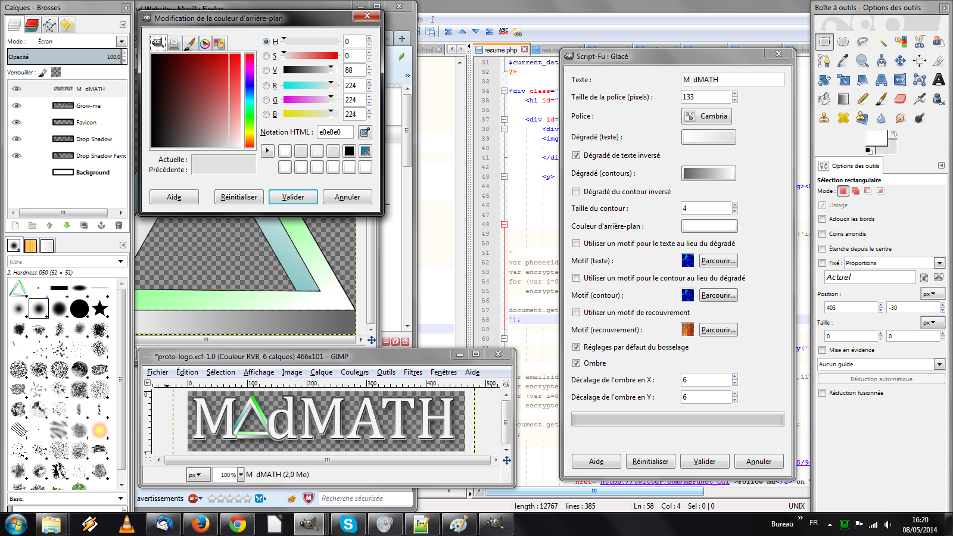Open the Calque menu
953x536 pixels.
coord(321,372)
